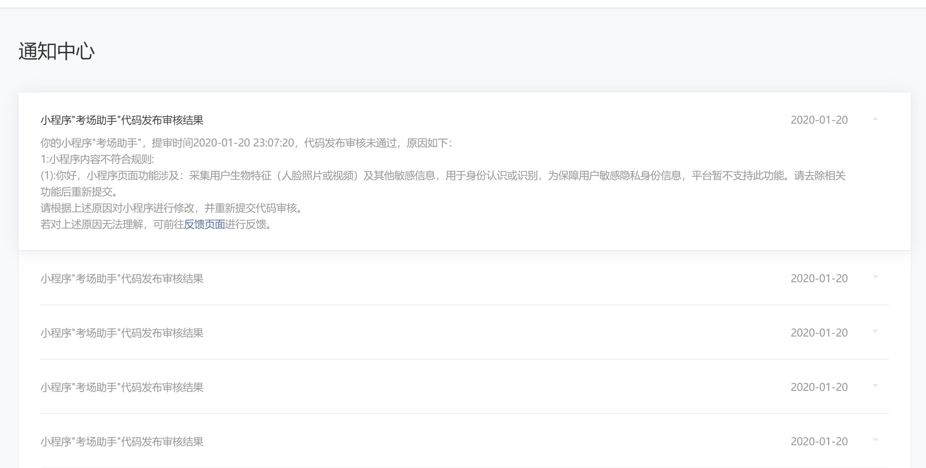Click the third notification's date
The image size is (926, 468).
coord(819,333)
